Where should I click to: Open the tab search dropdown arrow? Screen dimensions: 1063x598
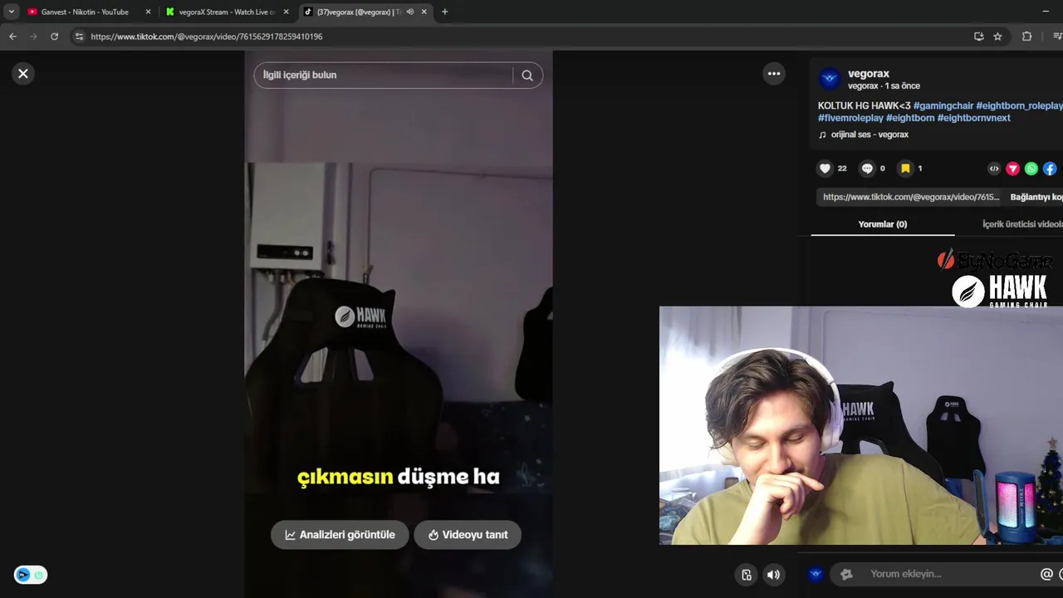[12, 12]
